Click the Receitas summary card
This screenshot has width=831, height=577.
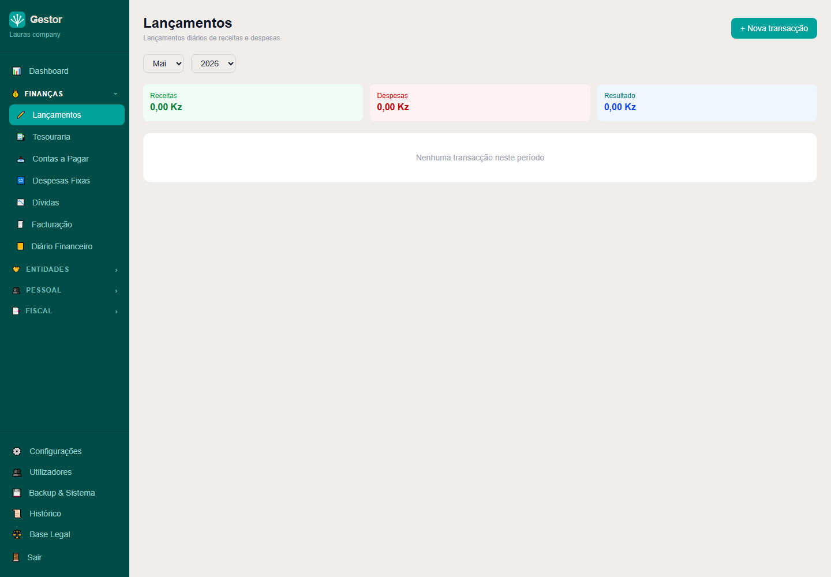tap(253, 103)
